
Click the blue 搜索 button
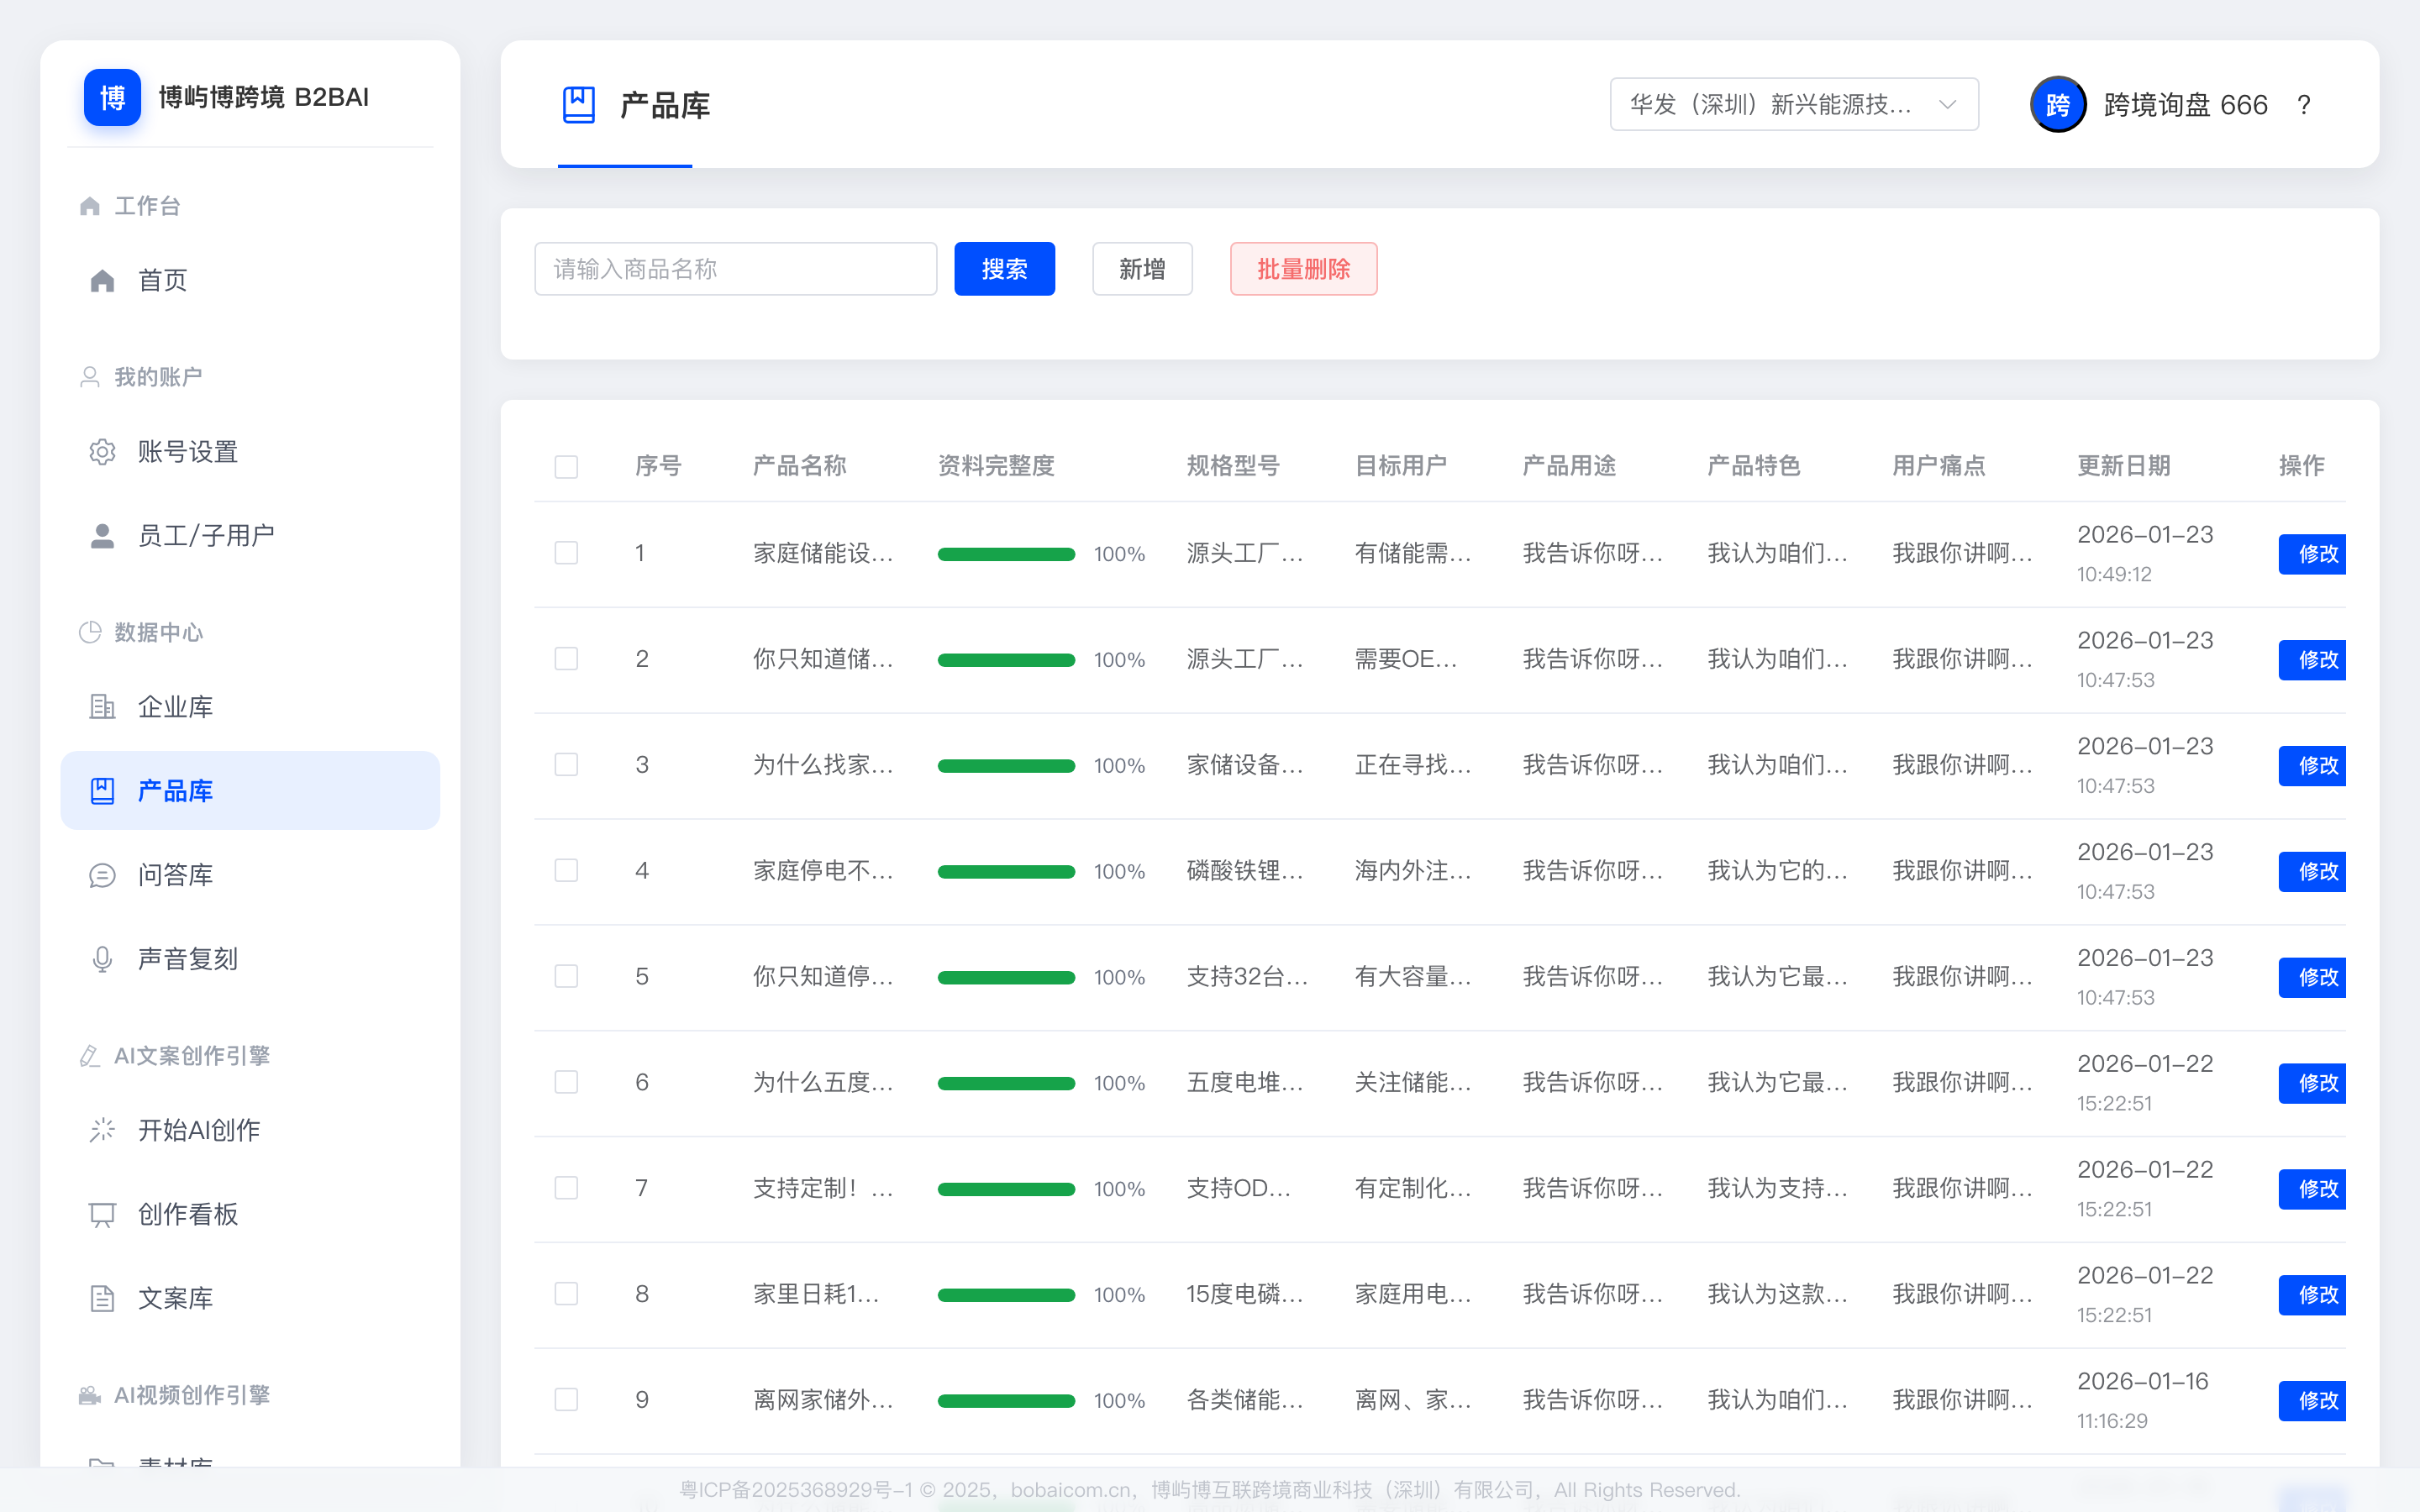click(x=1004, y=269)
